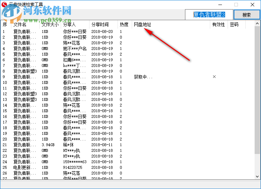Click the 热度 column header

(125, 24)
